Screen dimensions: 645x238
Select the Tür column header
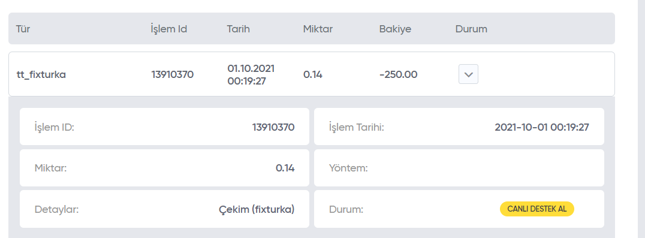click(23, 29)
